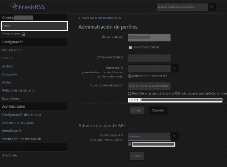Click the https RSS output URL
227x167 pixels.
[x=175, y=100]
